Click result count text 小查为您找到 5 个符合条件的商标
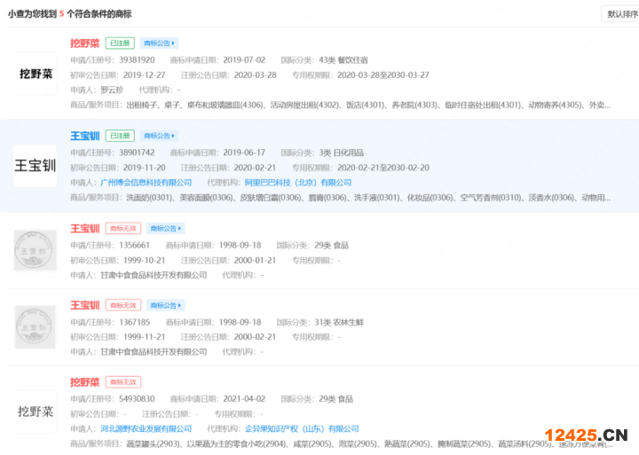The height and width of the screenshot is (455, 639). [70, 14]
